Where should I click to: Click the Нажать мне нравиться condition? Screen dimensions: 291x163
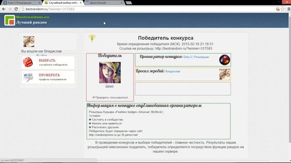click(105, 124)
